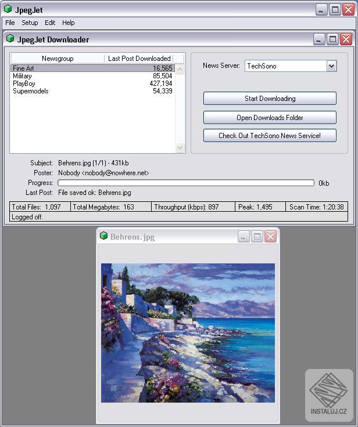The image size is (358, 427).
Task: Select the Fine Art newsgroup row
Action: pos(93,68)
